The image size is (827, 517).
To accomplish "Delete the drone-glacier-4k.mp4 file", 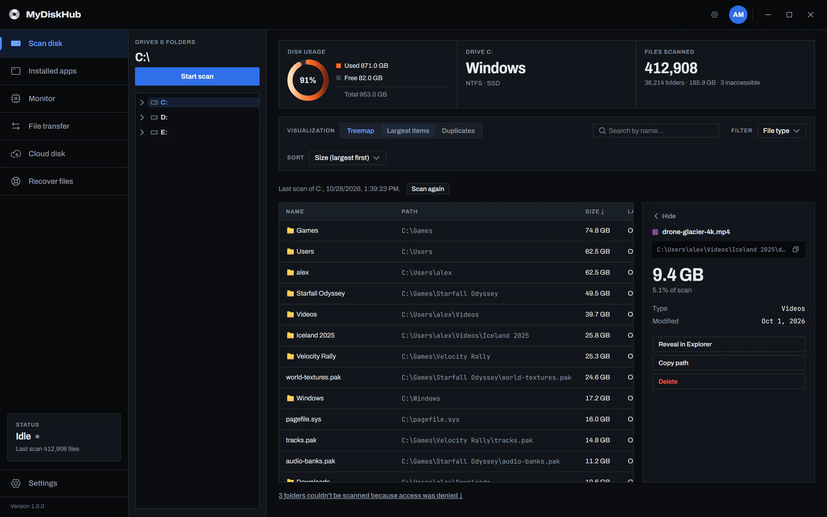I will [x=729, y=382].
